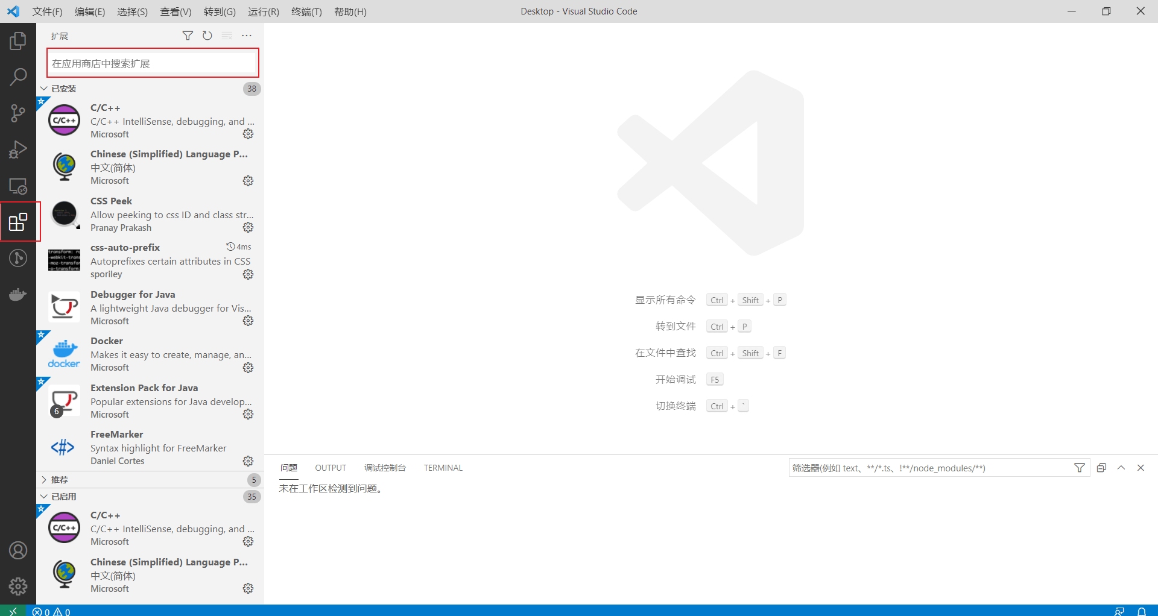Image resolution: width=1158 pixels, height=616 pixels.
Task: Click the enabled count badge 35
Action: click(252, 497)
